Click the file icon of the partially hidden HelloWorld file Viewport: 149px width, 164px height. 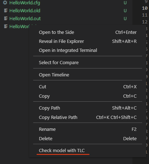point(6,26)
